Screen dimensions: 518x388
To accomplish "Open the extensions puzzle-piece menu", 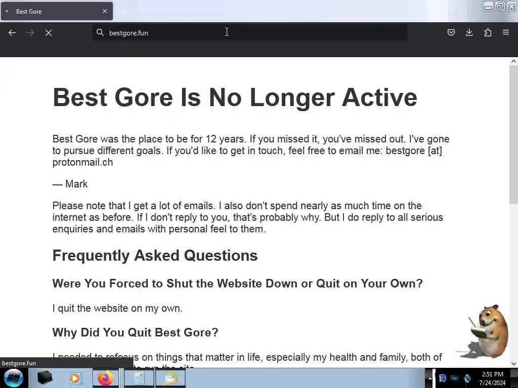I will [x=488, y=32].
